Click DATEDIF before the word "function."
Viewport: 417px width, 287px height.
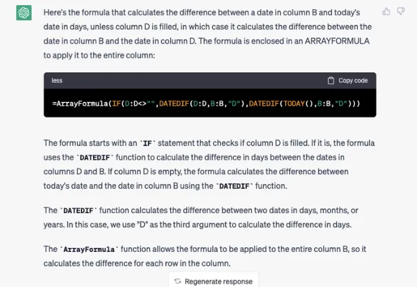[x=238, y=187]
